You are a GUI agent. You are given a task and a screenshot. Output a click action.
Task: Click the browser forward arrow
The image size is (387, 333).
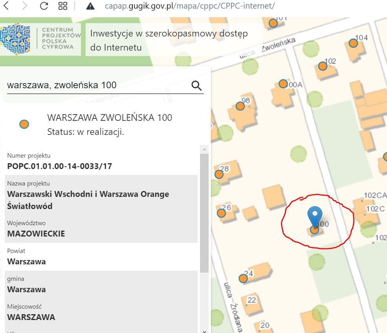[25, 6]
